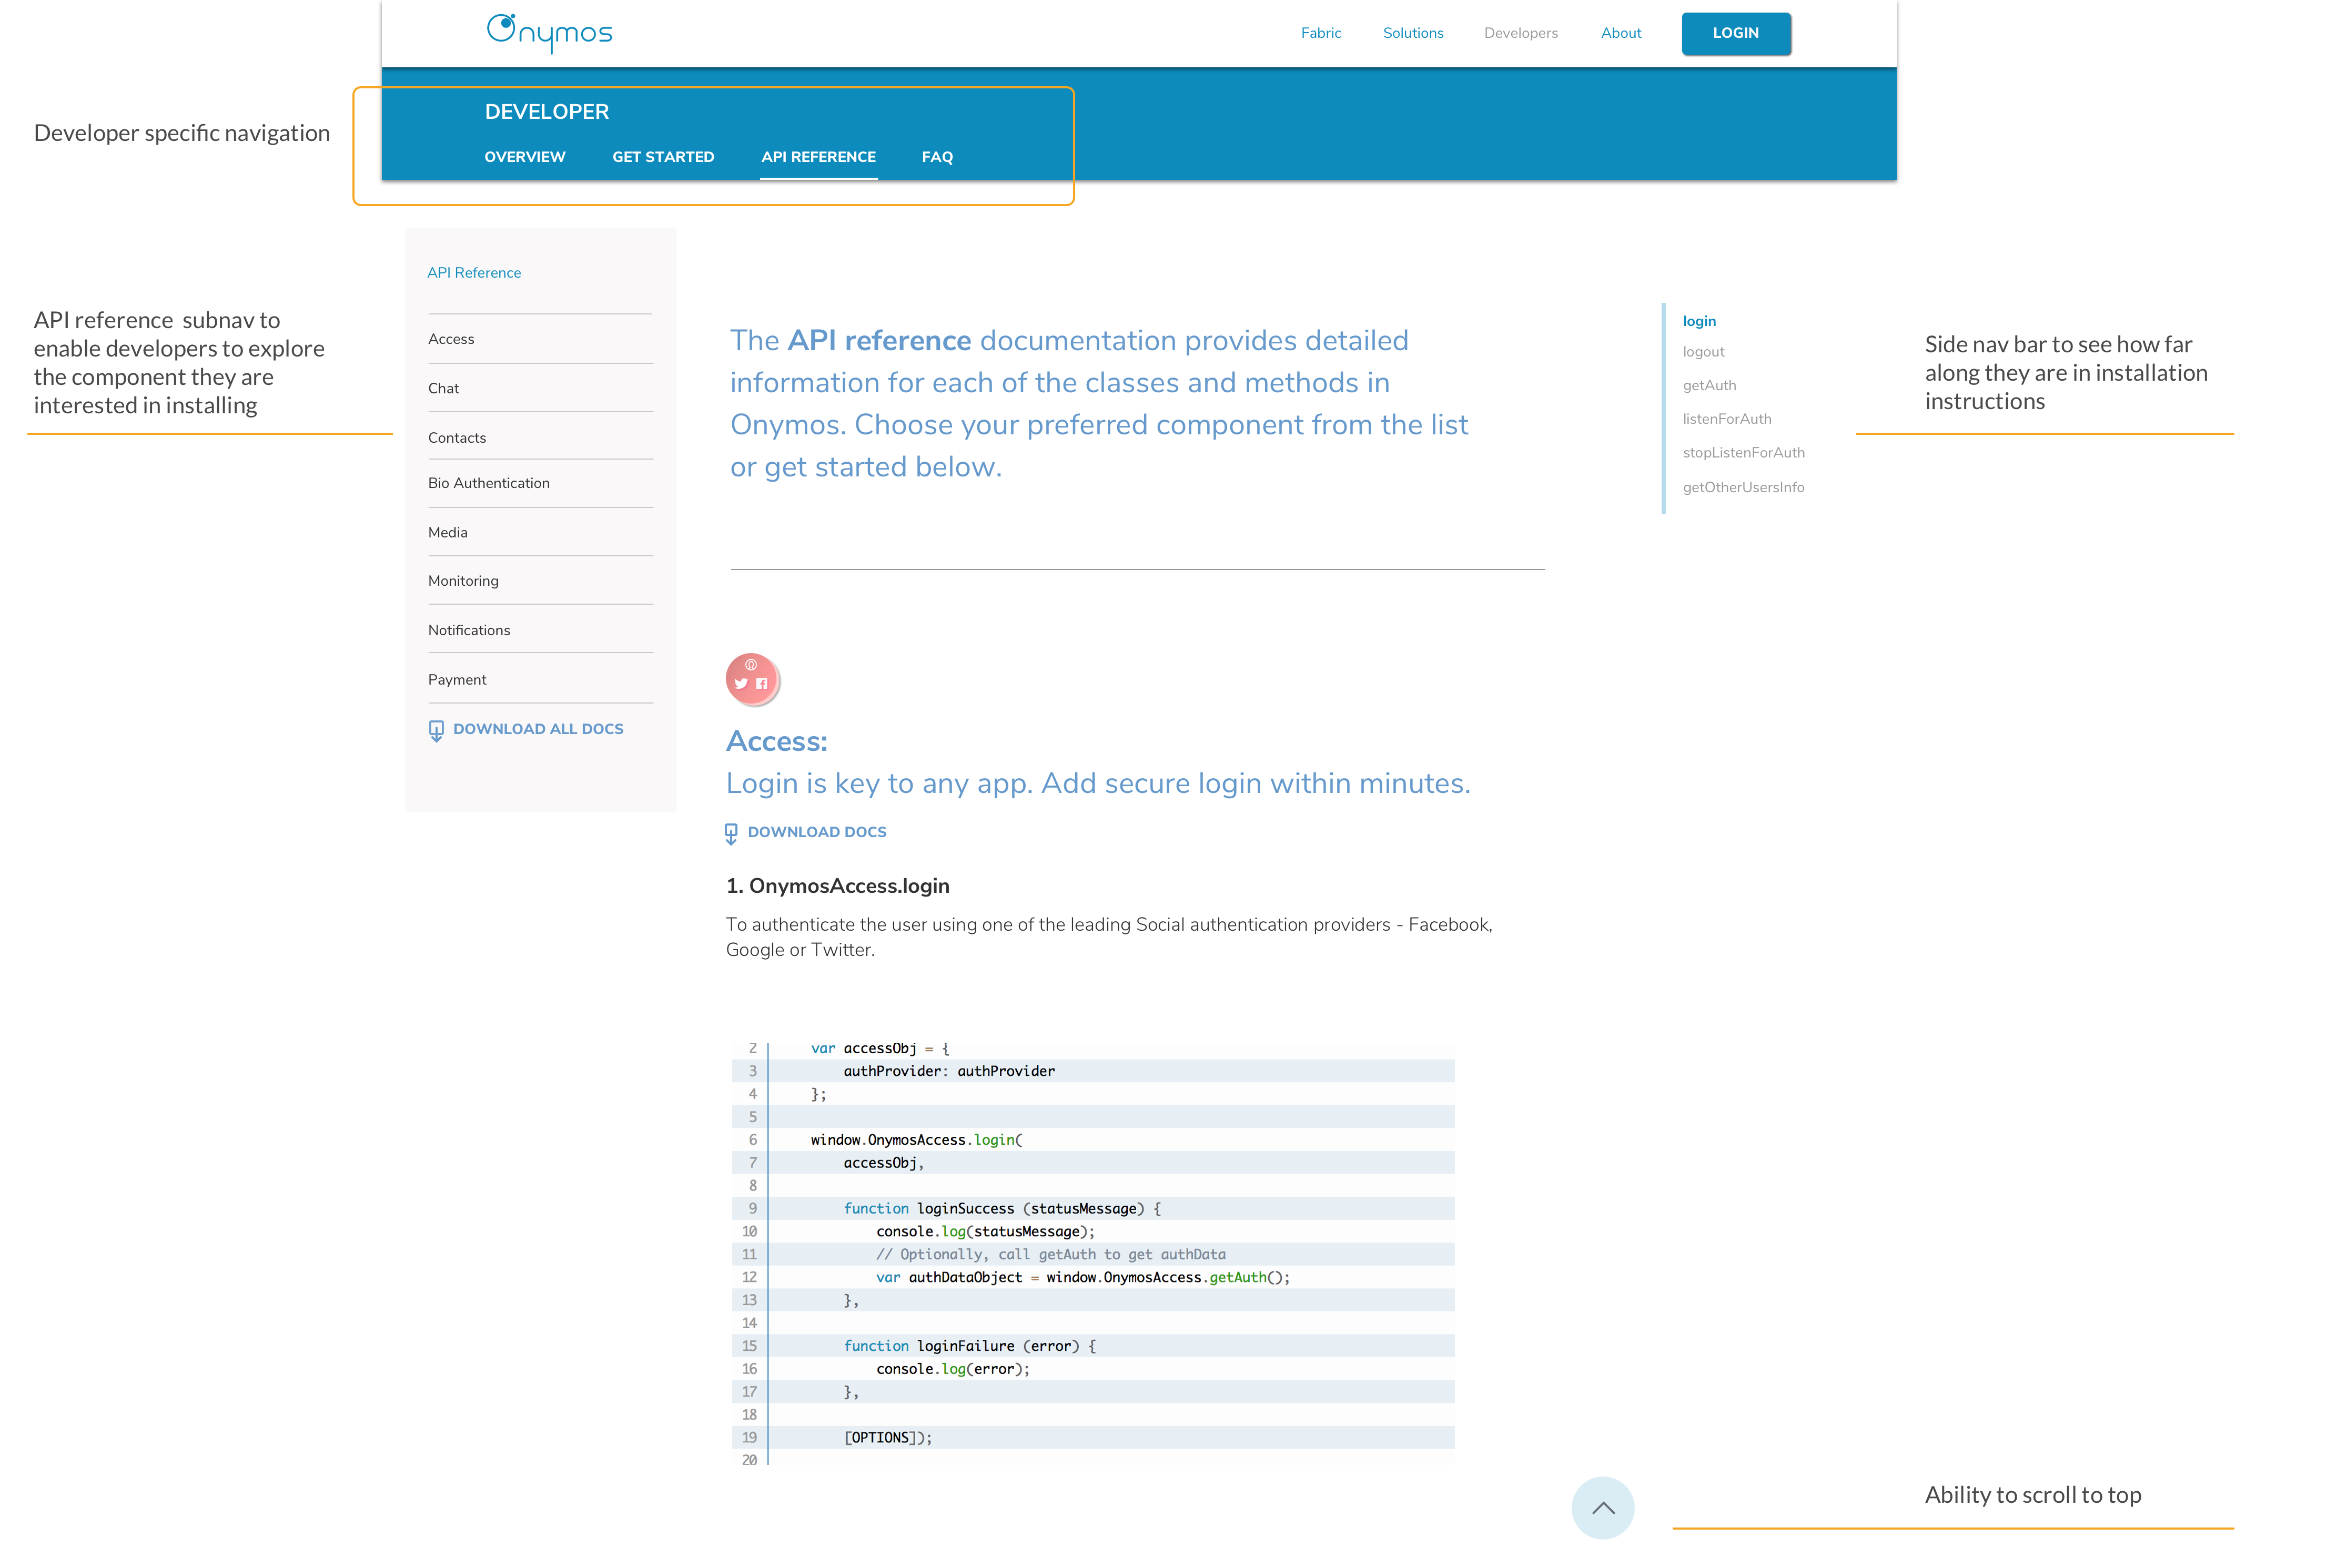Select the API Reference tab

click(x=818, y=157)
